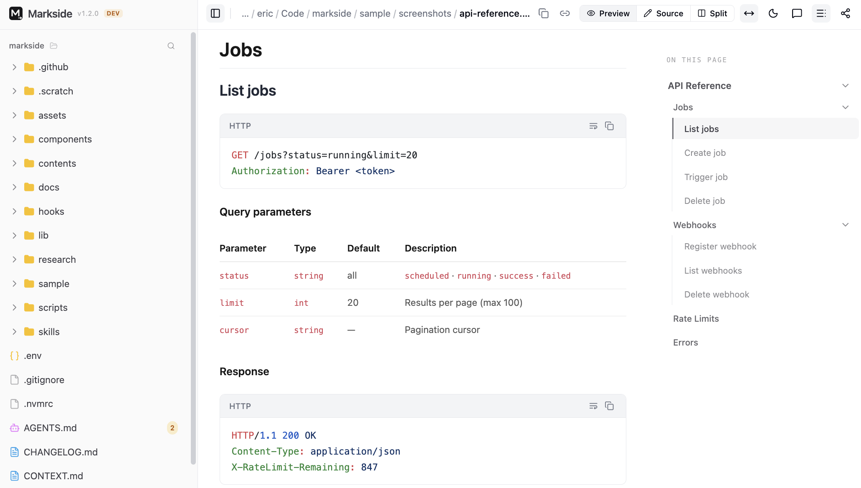Switch to dark mode moon icon
Screen dimensions: 861x488
pos(773,13)
